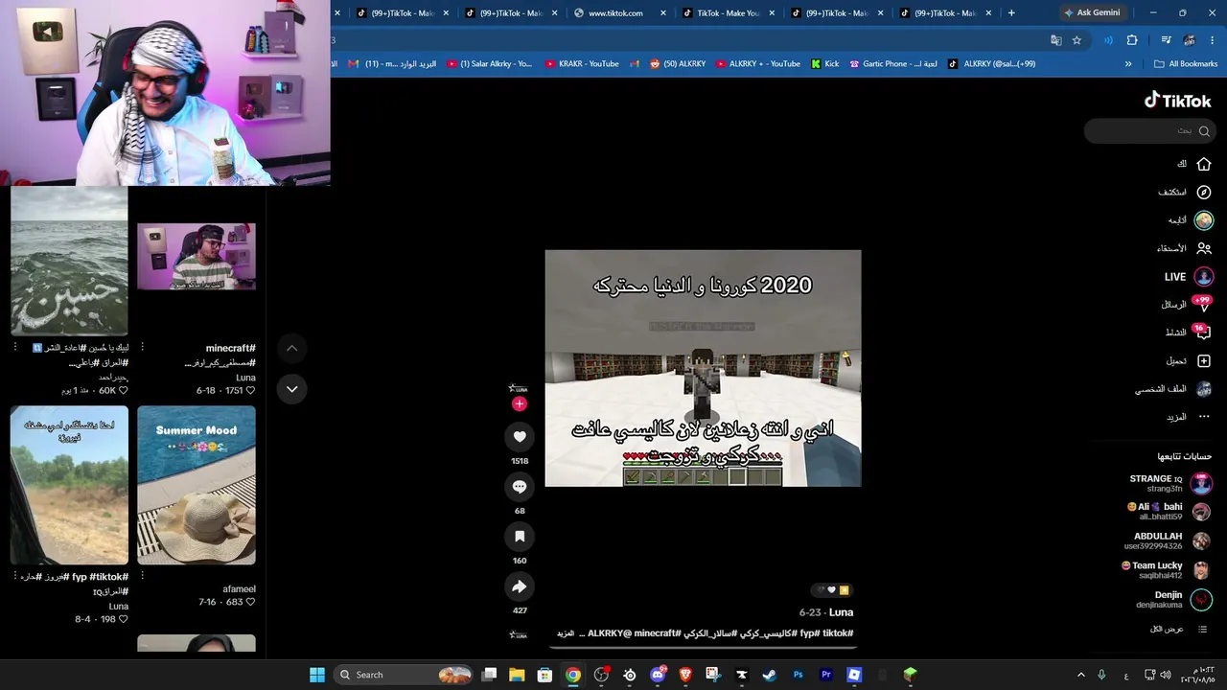
Task: Bookmark the video using the save icon
Action: 520,537
